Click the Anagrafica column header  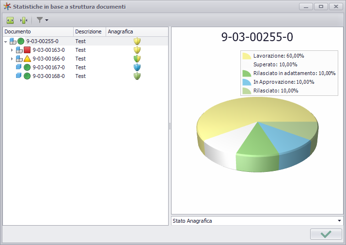pos(137,32)
